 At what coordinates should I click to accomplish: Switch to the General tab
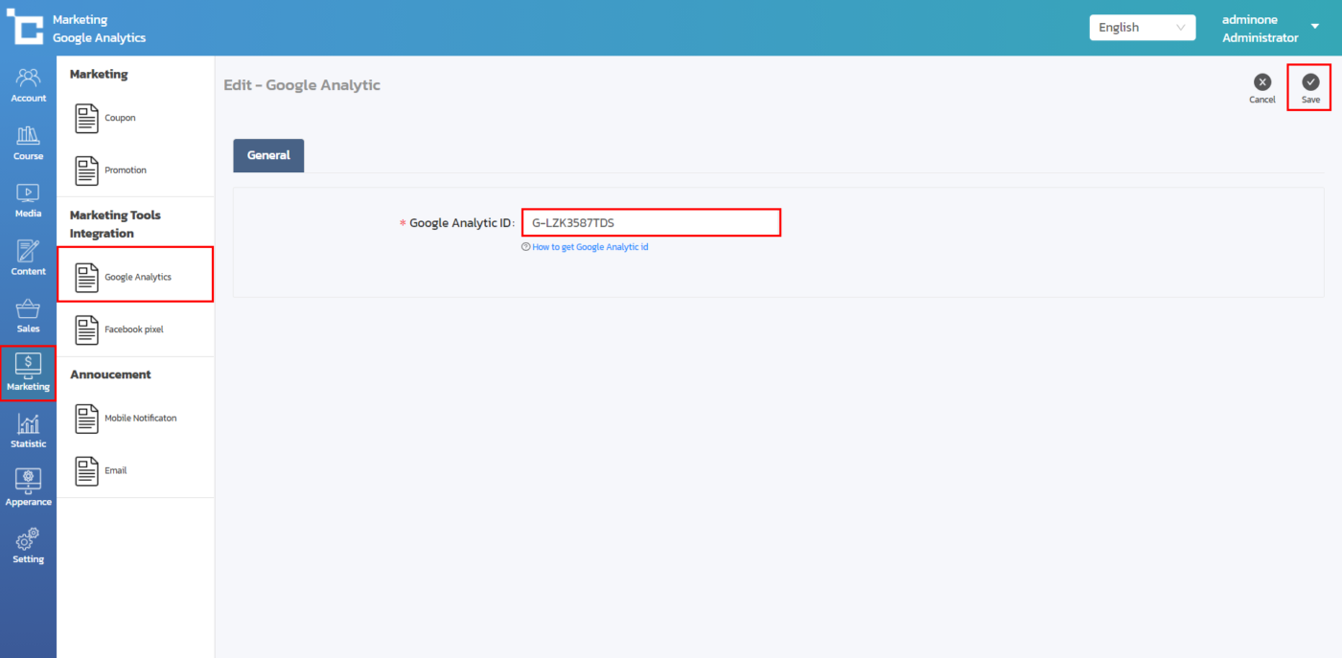click(x=268, y=155)
